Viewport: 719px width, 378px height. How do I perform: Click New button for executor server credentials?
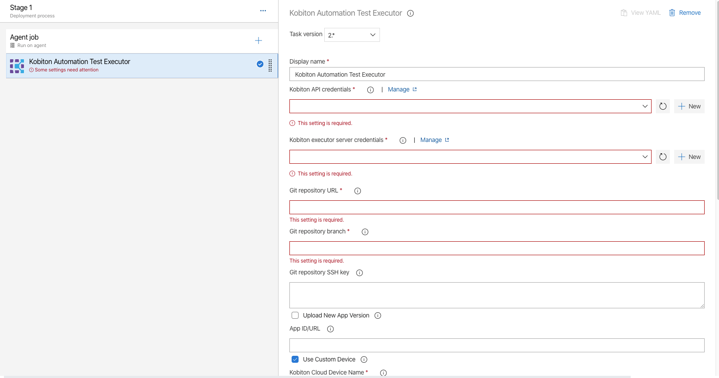[689, 157]
